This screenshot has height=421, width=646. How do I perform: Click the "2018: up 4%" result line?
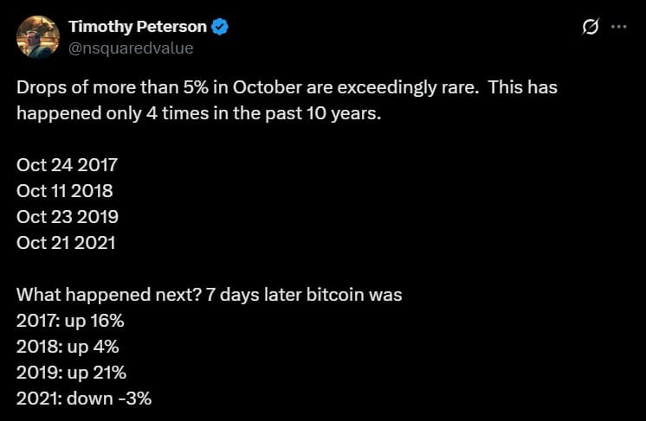[68, 347]
